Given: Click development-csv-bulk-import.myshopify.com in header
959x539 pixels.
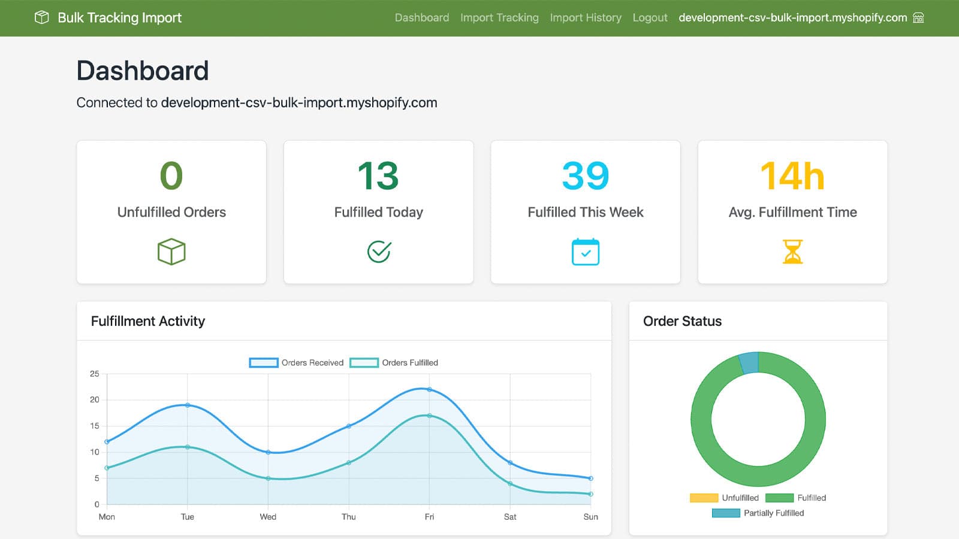Looking at the screenshot, I should (x=792, y=17).
